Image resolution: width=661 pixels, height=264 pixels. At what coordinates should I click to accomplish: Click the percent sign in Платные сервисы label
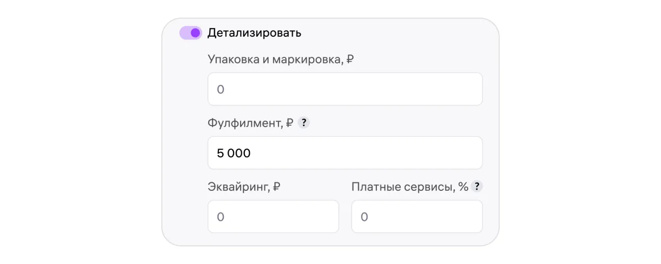[x=463, y=187]
